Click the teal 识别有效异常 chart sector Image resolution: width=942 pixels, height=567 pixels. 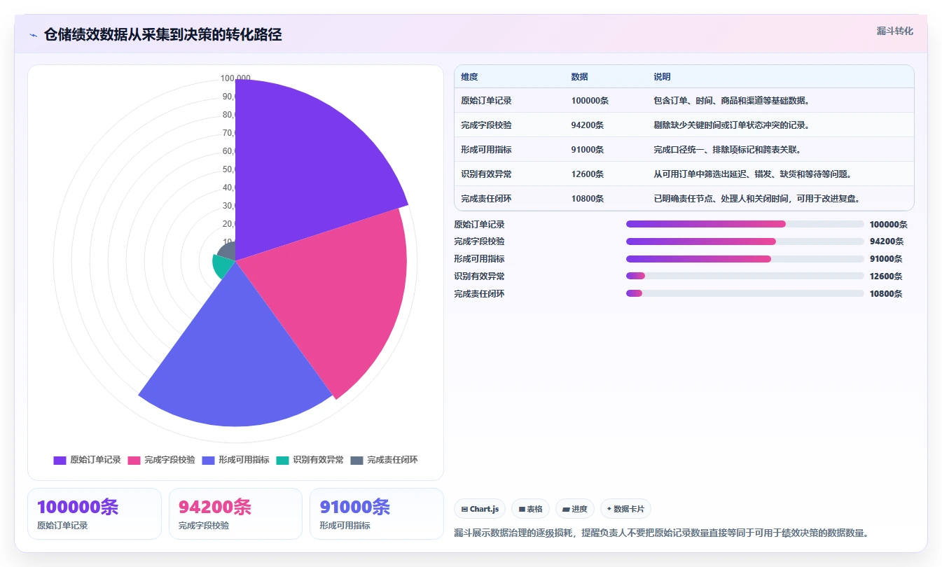point(221,267)
